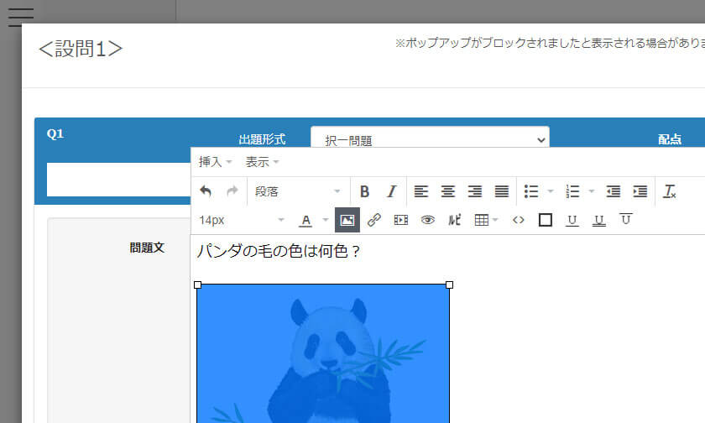Open the source code view icon
Viewport: 705px width, 423px height.
coord(519,220)
